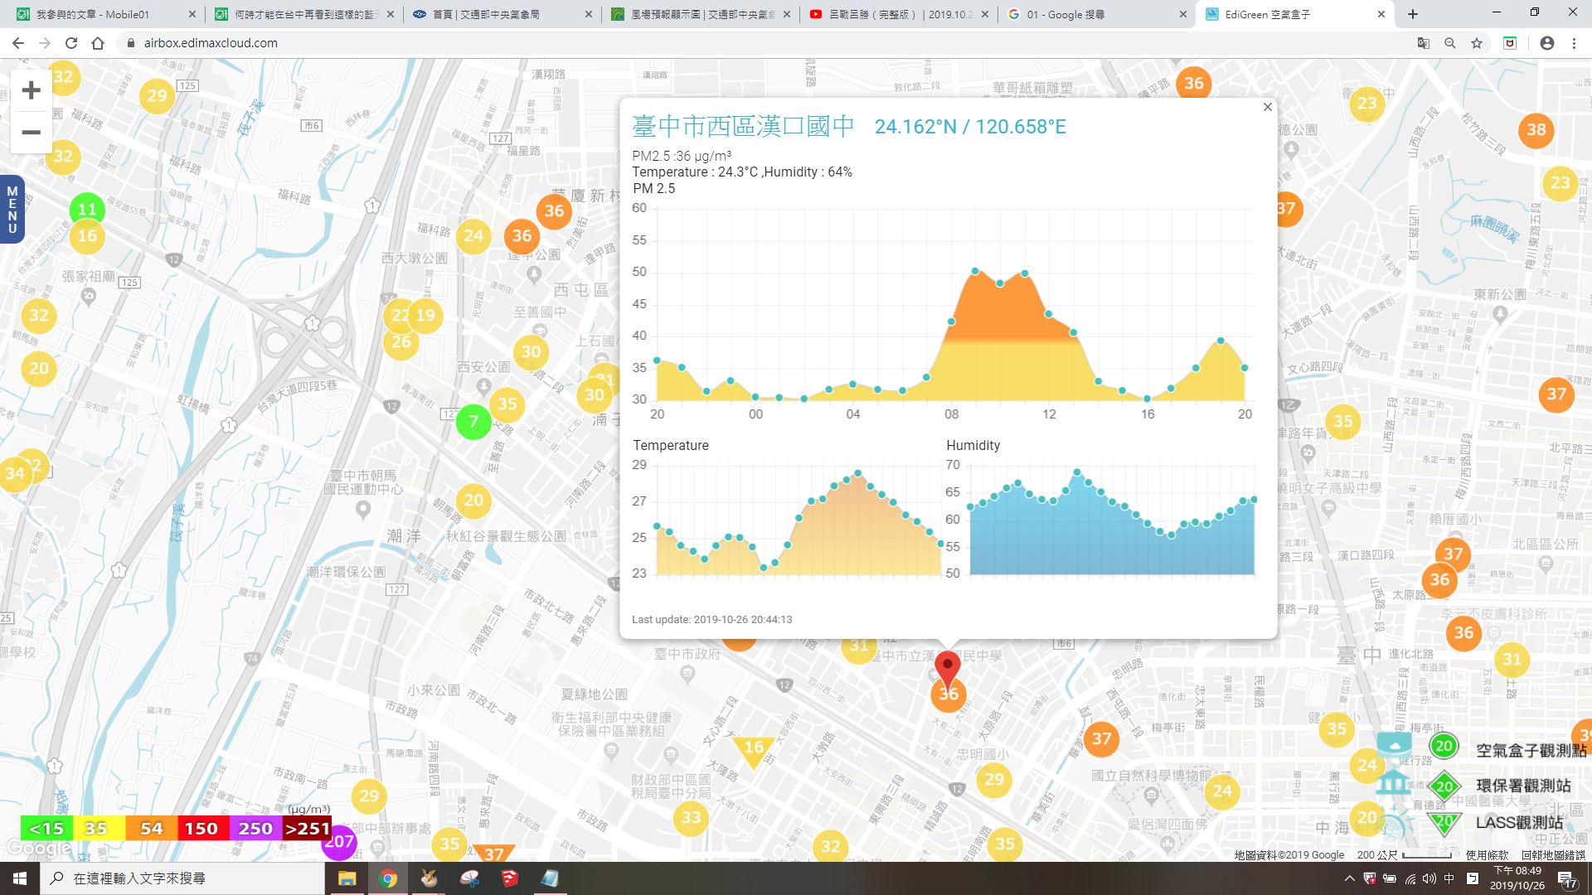Click the AirBox station legend icon
1592x895 pixels.
(x=1444, y=746)
